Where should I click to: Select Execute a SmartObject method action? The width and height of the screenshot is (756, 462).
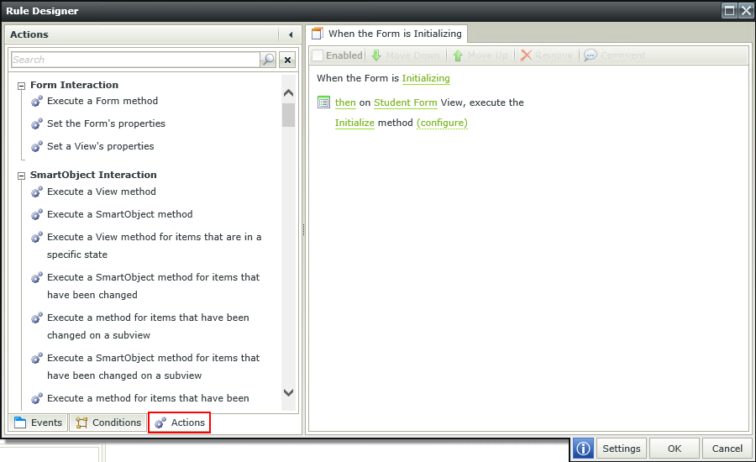click(x=119, y=214)
